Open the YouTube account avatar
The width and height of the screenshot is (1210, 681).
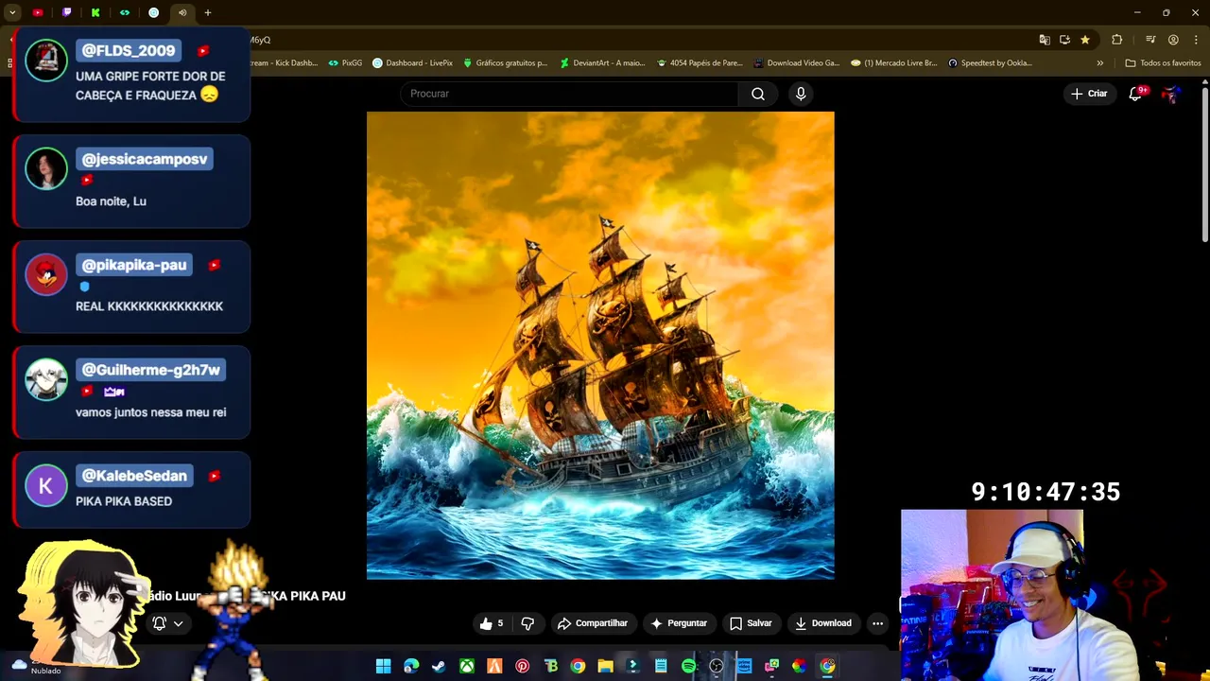[1171, 94]
